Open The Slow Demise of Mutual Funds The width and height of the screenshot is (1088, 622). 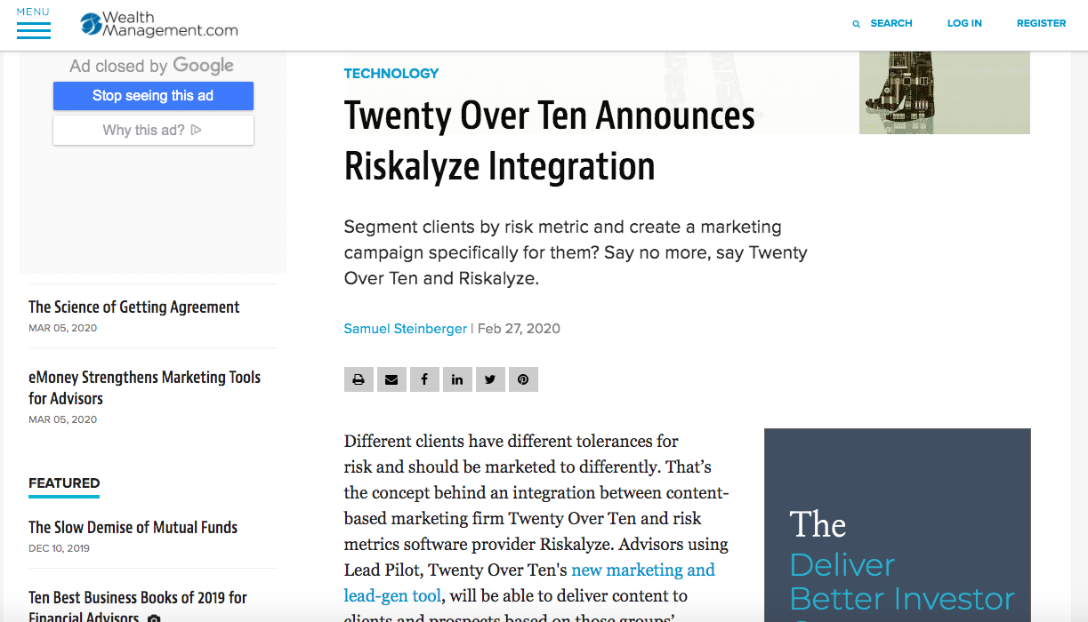133,528
